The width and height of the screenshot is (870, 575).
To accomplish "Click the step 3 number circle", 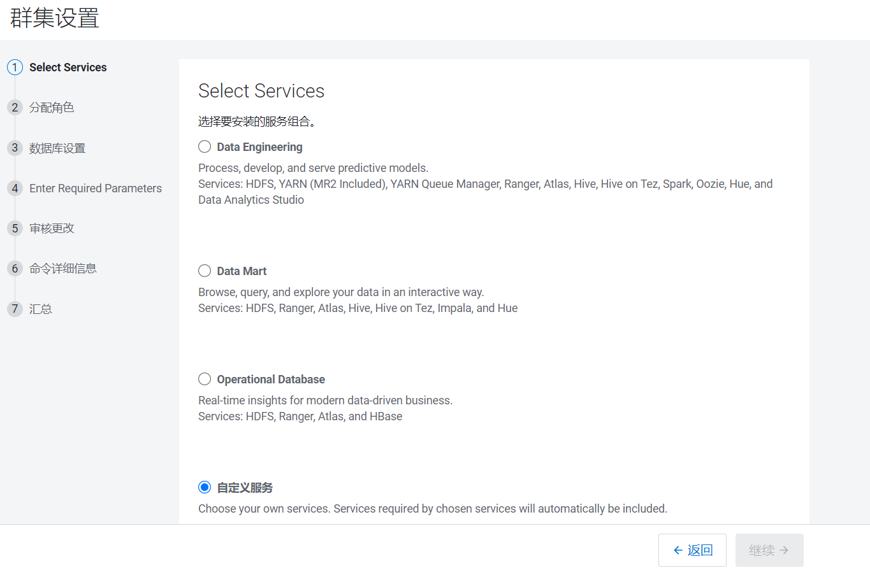I will [15, 148].
